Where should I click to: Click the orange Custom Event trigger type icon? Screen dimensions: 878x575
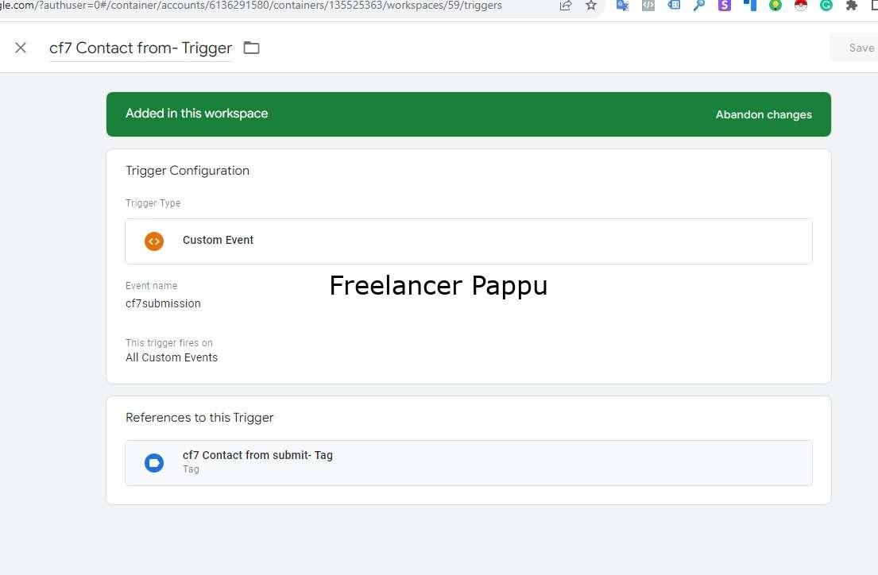click(154, 241)
